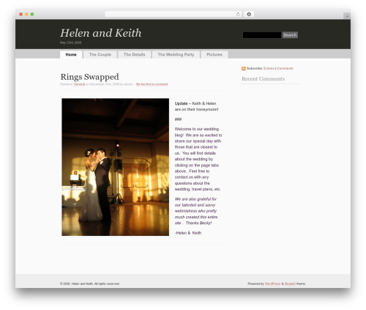Click the browser download icon button
The width and height of the screenshot is (366, 310).
pos(249,14)
